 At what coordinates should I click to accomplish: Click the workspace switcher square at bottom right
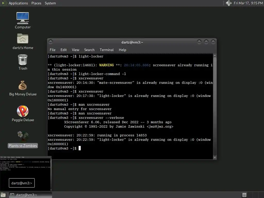[x=244, y=195]
